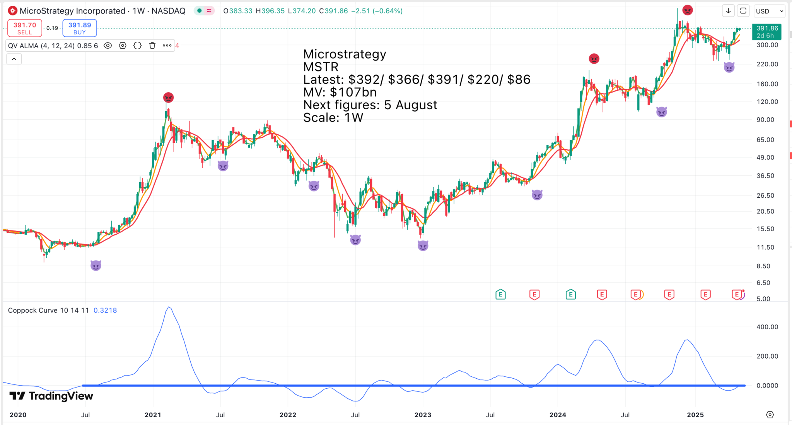Viewport: 792px width, 425px height.
Task: Click the 400.00 Coppock scale label
Action: [x=767, y=327]
